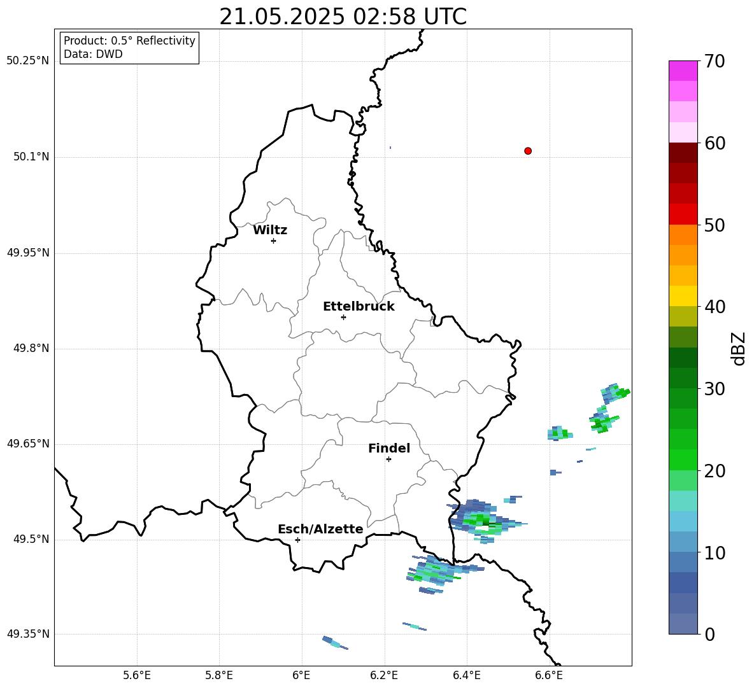The height and width of the screenshot is (688, 754).
Task: Click the dBZ colorbar label
Action: coord(738,348)
